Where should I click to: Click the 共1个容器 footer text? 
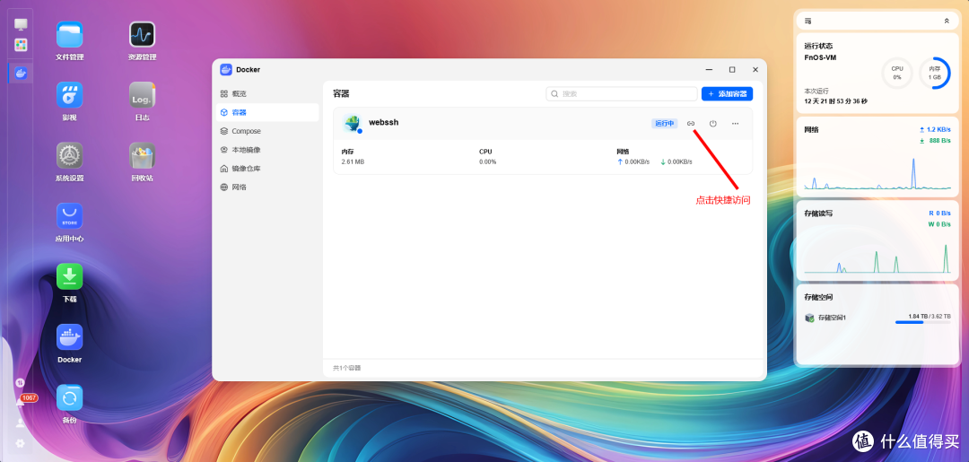(x=346, y=368)
